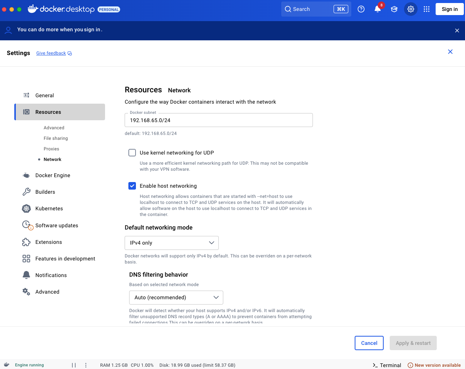Open the Give feedback link
The width and height of the screenshot is (465, 369).
click(x=51, y=53)
